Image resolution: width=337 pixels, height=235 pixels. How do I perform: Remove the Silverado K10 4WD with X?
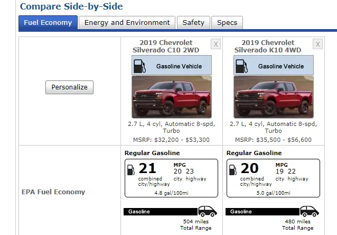click(x=317, y=44)
